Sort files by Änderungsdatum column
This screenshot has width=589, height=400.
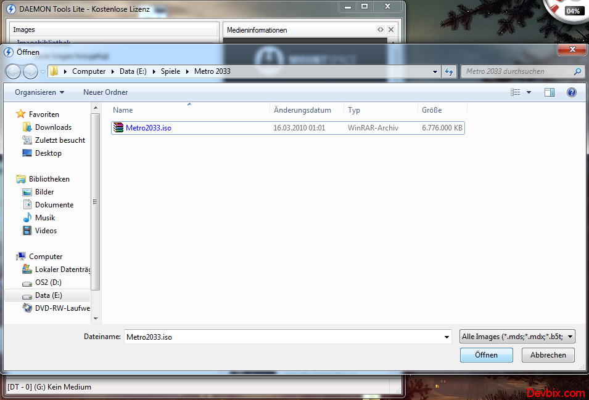click(x=307, y=110)
